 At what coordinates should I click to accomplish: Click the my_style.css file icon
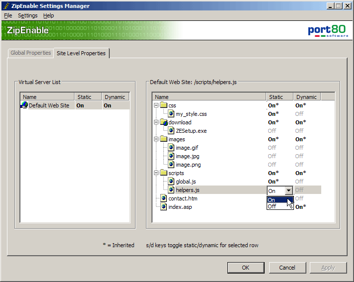tap(171, 113)
